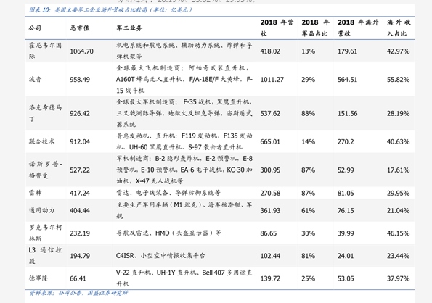Select L3 通信控股 row label
432x303 pixels.
45,255
